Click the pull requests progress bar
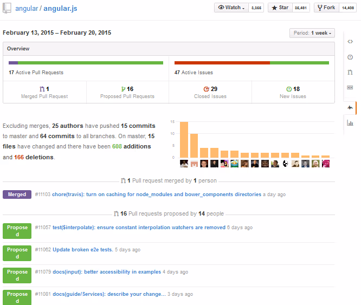The height and width of the screenshot is (305, 361). 86,63
